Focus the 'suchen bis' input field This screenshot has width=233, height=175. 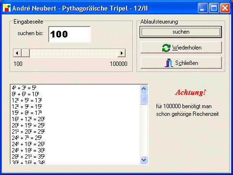tap(70, 34)
